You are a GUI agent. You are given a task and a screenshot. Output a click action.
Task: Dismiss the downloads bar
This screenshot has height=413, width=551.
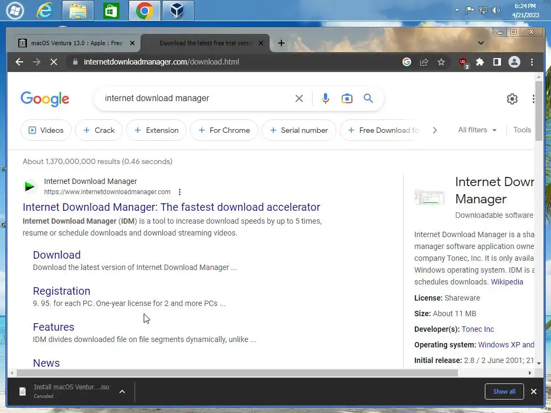point(533,391)
